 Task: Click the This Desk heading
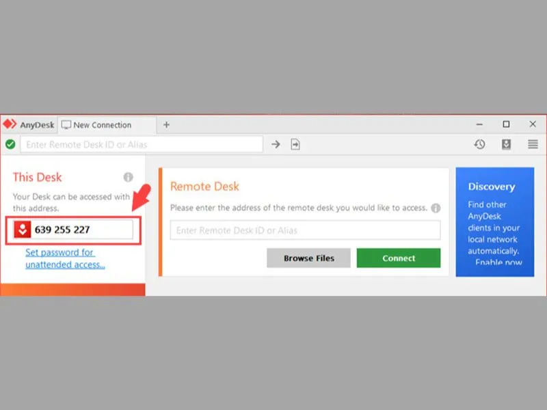pos(38,177)
